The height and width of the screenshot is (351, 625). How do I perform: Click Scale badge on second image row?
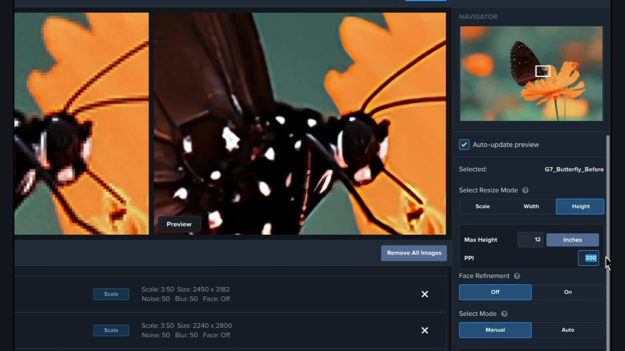[x=111, y=331]
